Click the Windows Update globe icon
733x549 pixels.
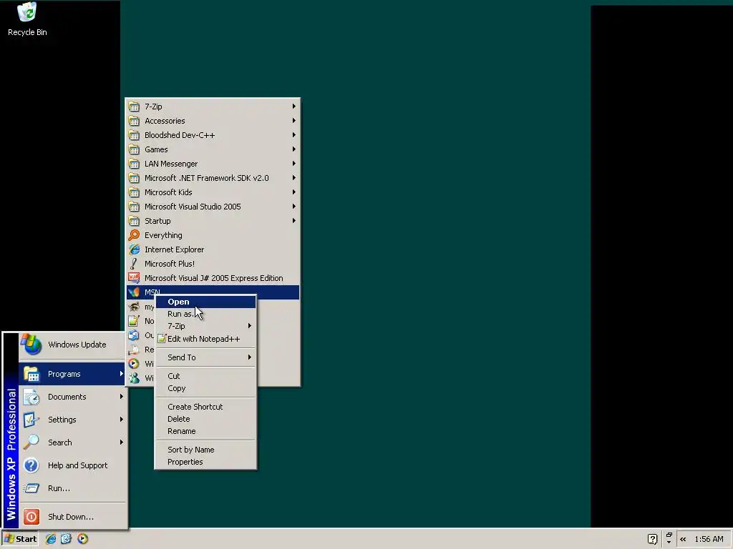(x=31, y=344)
